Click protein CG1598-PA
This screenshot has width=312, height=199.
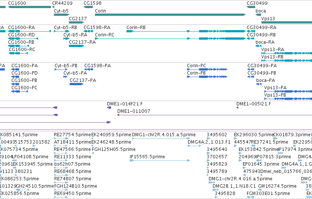pyautogui.click(x=89, y=69)
